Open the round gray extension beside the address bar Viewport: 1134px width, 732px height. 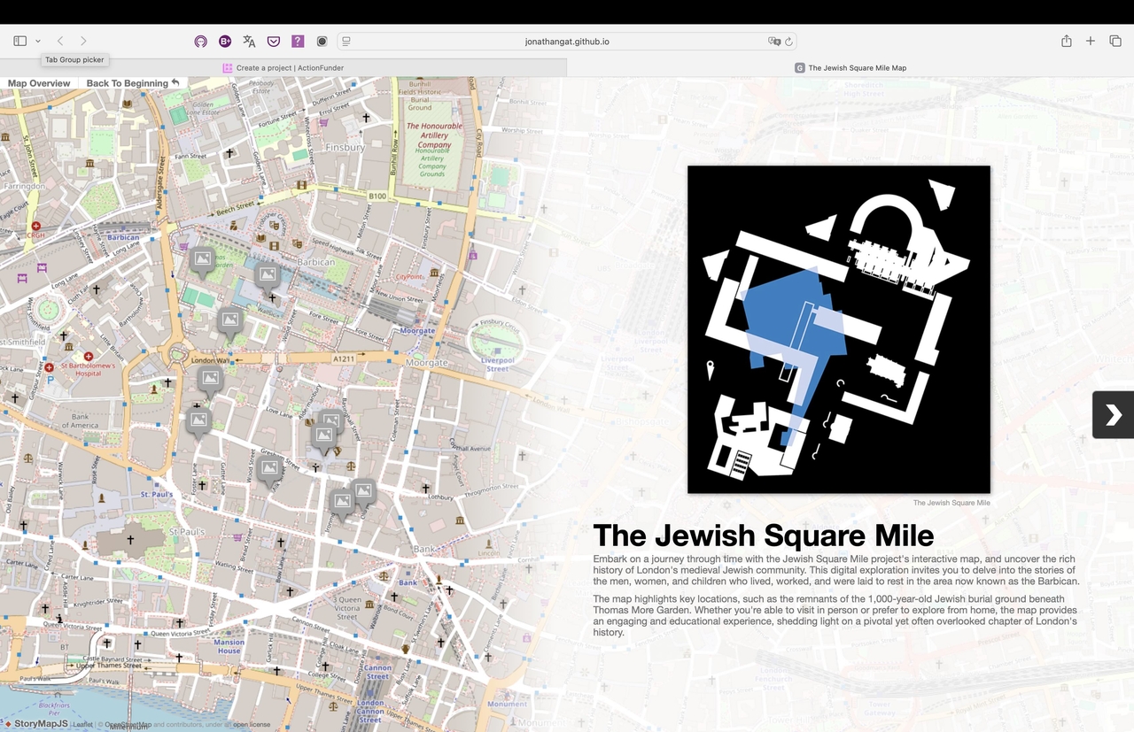(322, 41)
